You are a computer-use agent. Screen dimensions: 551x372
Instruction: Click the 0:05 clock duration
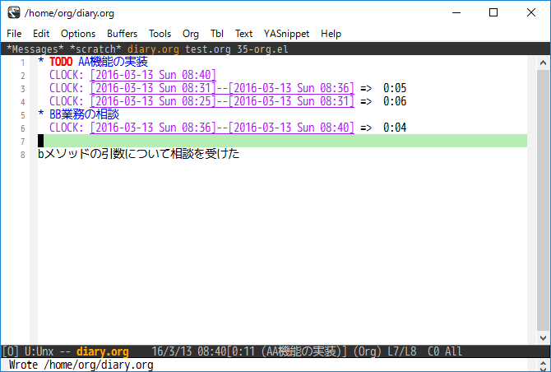[395, 88]
